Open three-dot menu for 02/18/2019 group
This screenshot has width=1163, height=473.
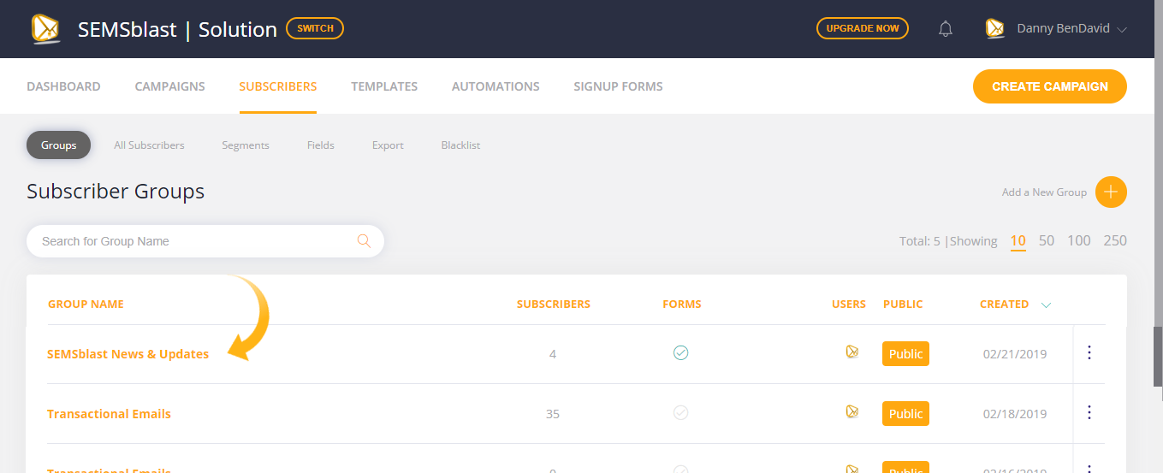(x=1089, y=412)
